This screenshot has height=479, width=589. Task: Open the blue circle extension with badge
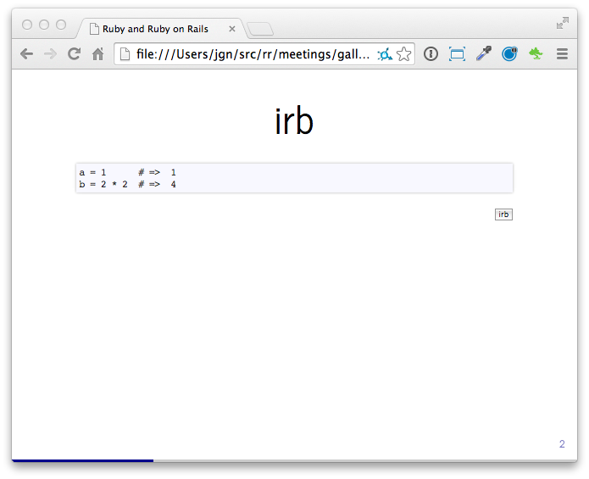[x=509, y=53]
